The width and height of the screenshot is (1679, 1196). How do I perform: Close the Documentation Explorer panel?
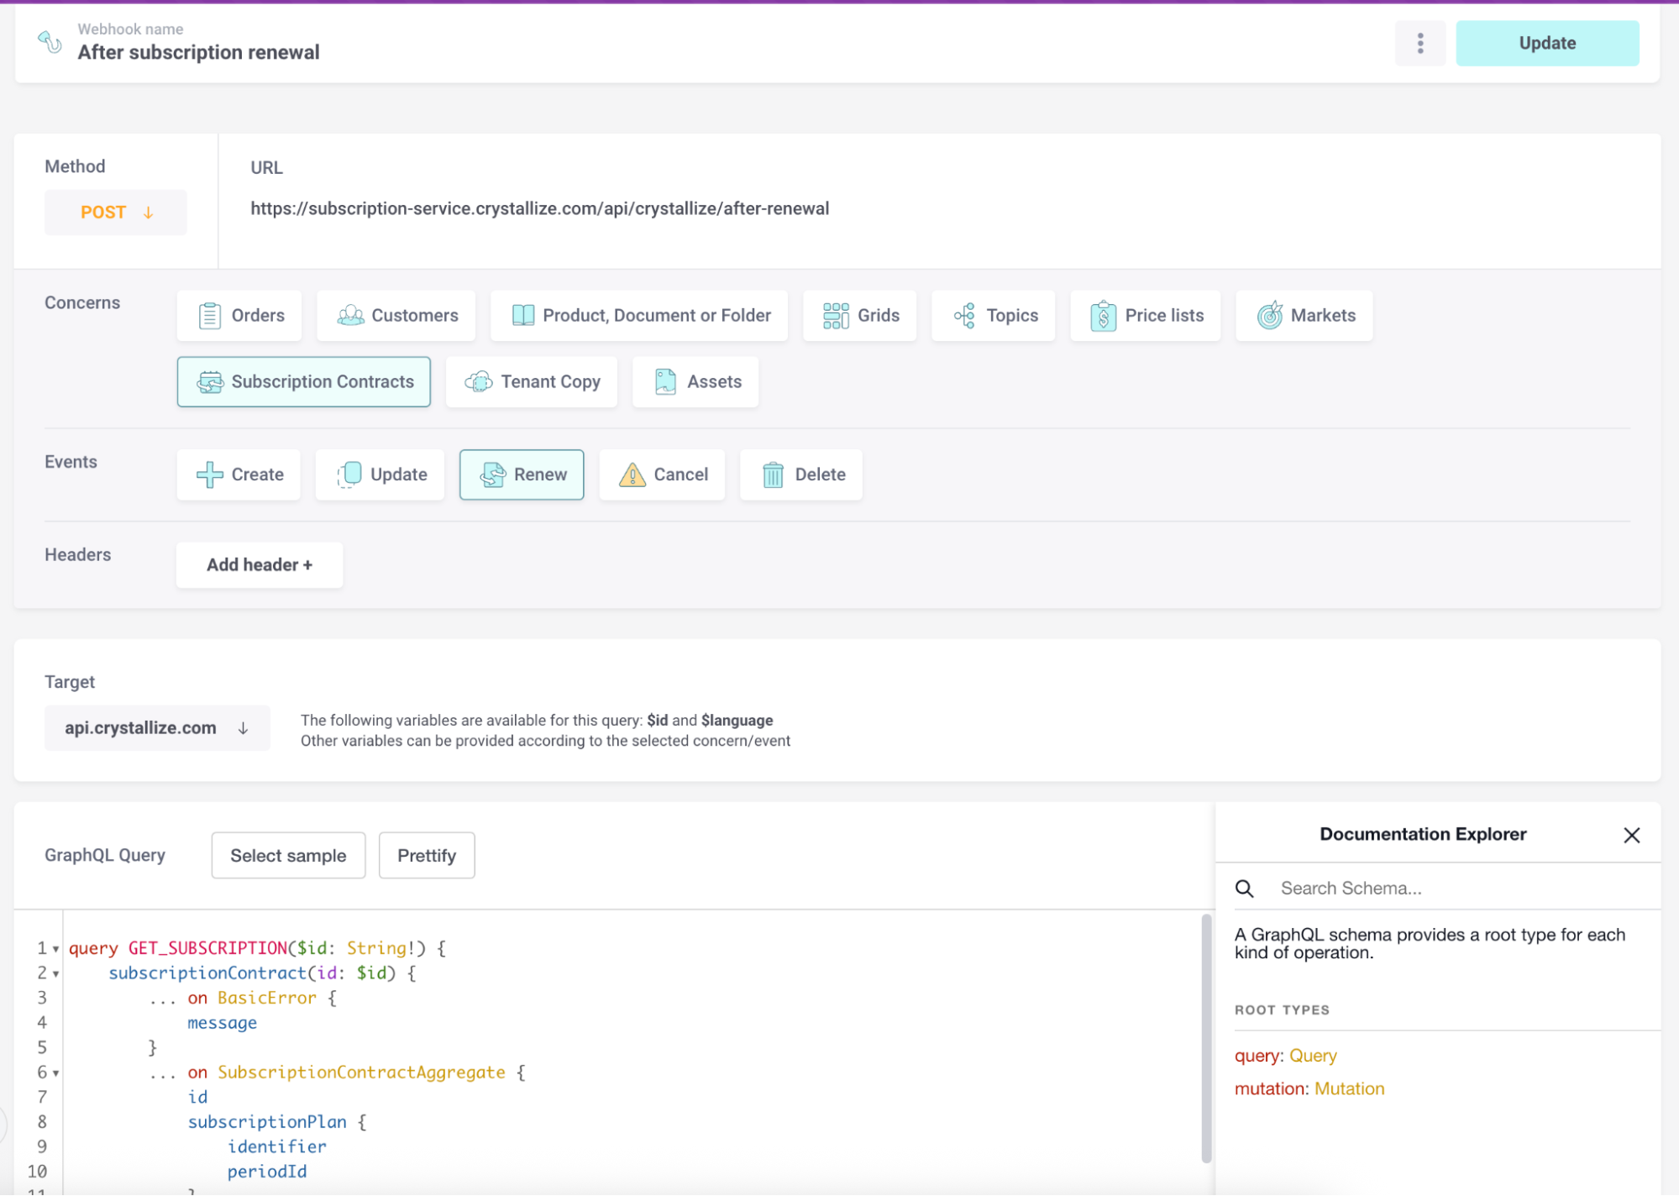1631,835
